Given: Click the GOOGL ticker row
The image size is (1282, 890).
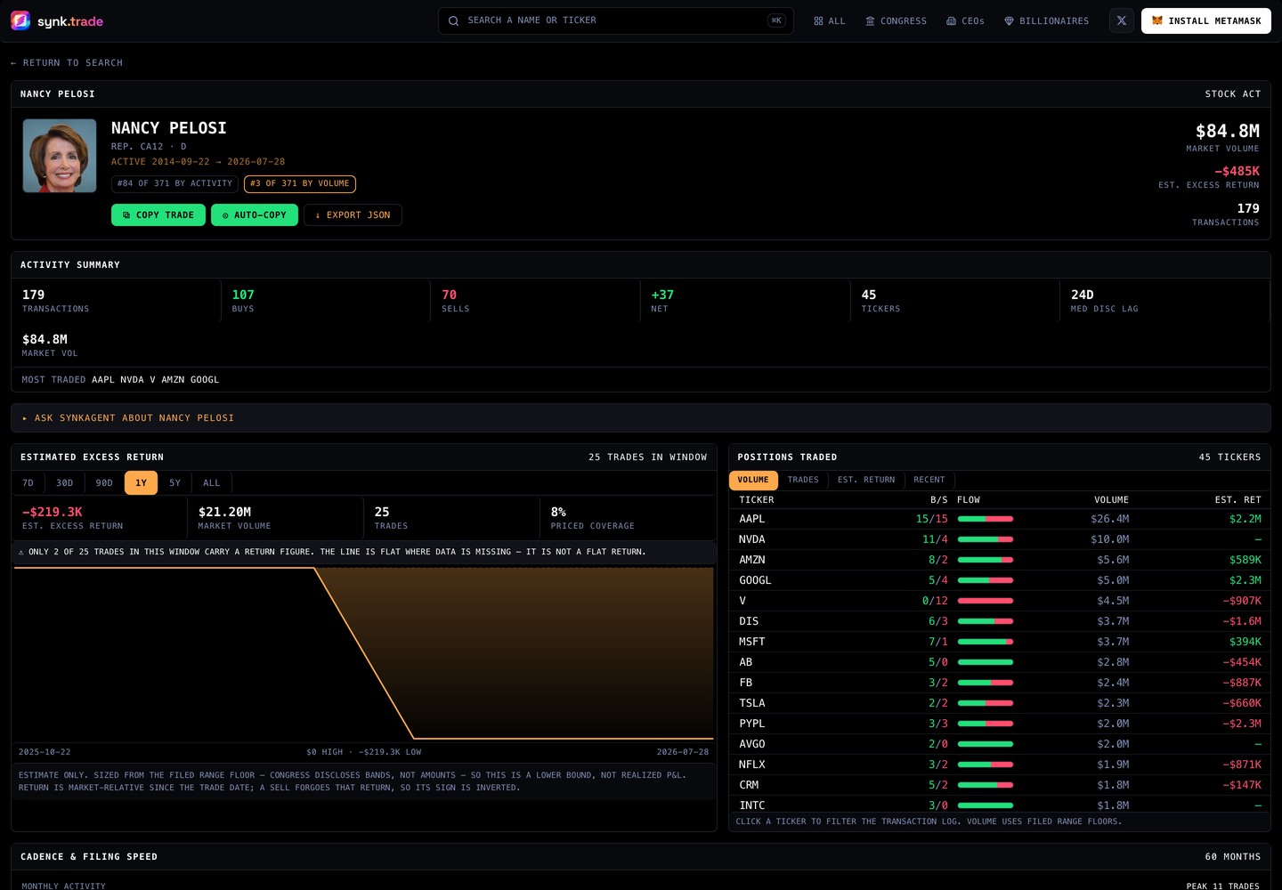Looking at the screenshot, I should [x=1000, y=580].
